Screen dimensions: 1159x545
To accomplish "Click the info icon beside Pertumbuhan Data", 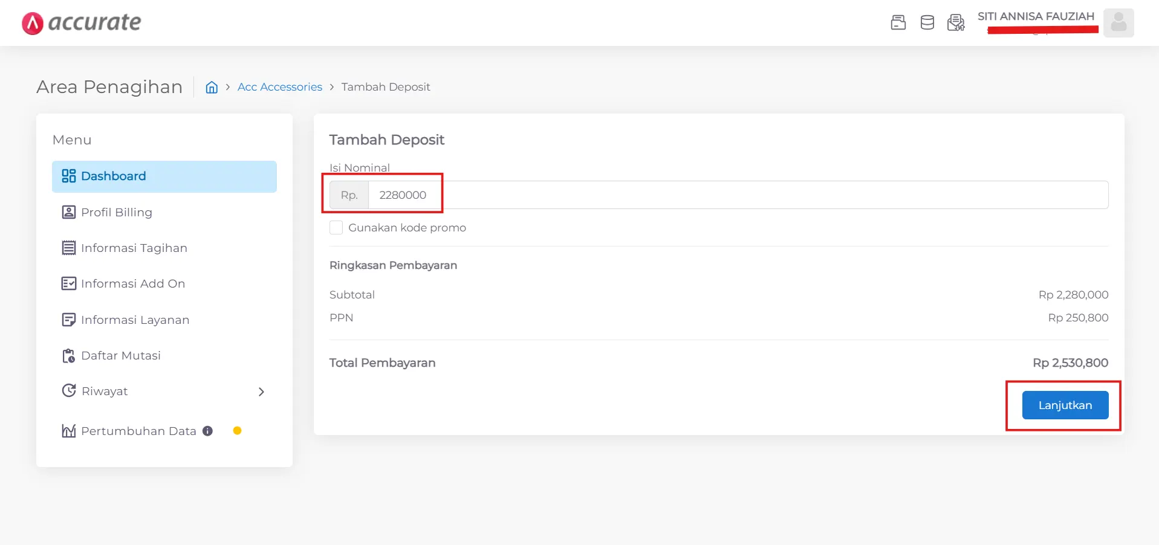I will pos(207,431).
